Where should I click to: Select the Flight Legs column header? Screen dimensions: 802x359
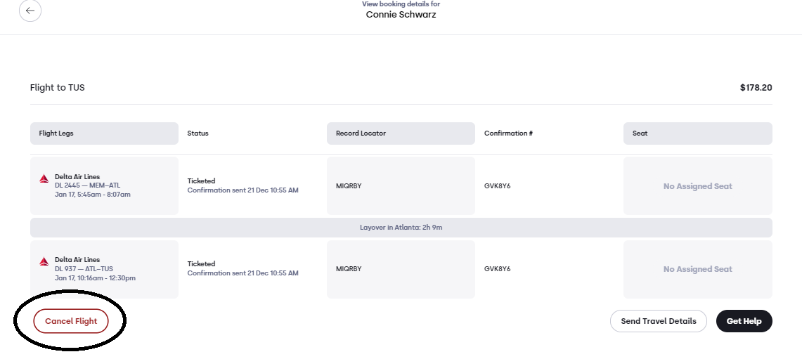point(104,133)
